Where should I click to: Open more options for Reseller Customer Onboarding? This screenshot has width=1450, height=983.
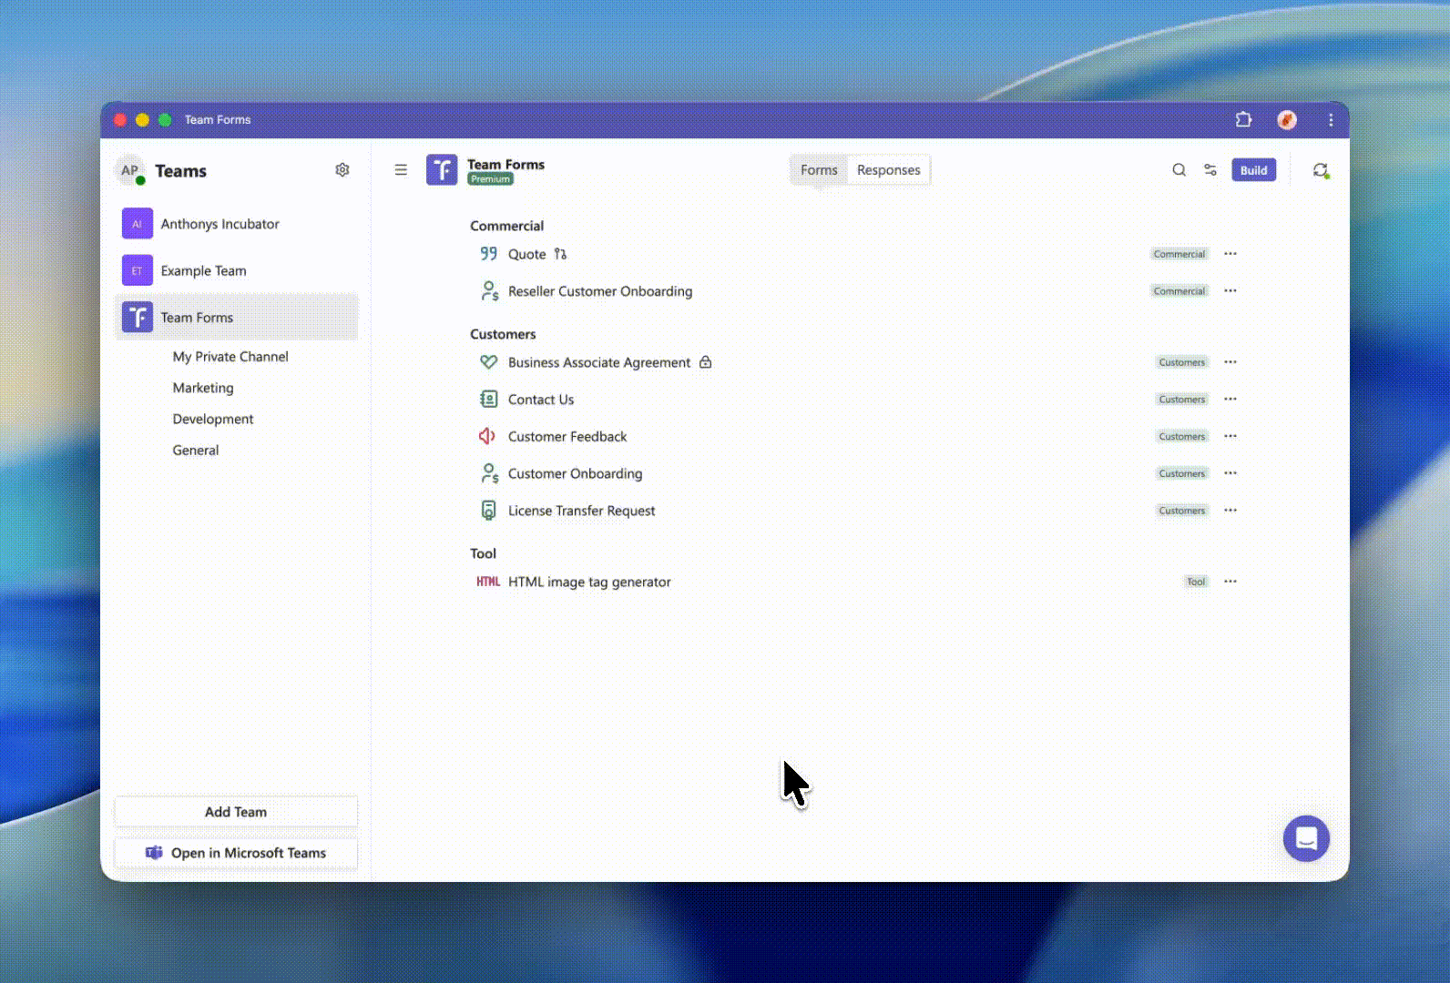pos(1230,290)
